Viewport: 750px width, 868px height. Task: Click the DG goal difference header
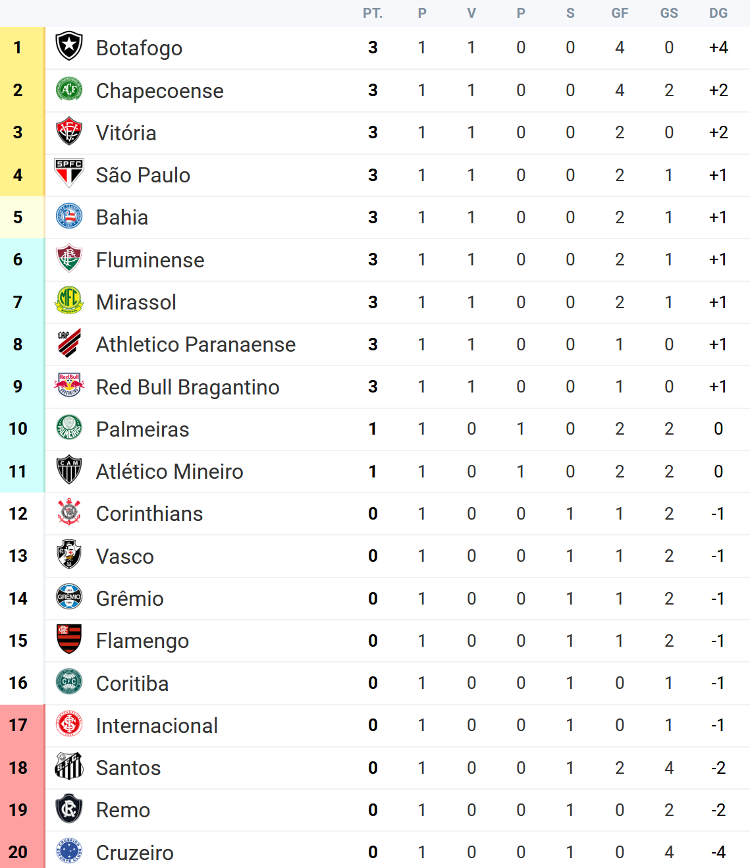pos(718,13)
